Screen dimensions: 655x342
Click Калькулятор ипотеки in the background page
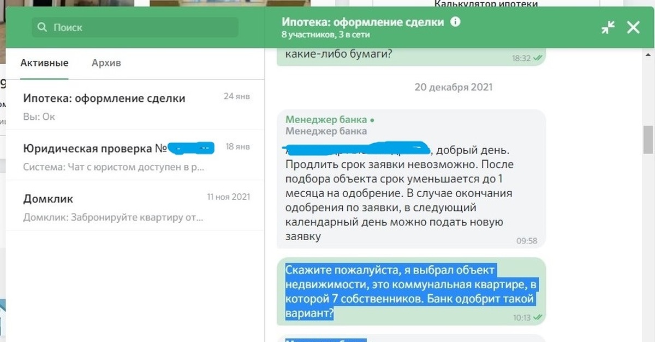click(x=487, y=4)
